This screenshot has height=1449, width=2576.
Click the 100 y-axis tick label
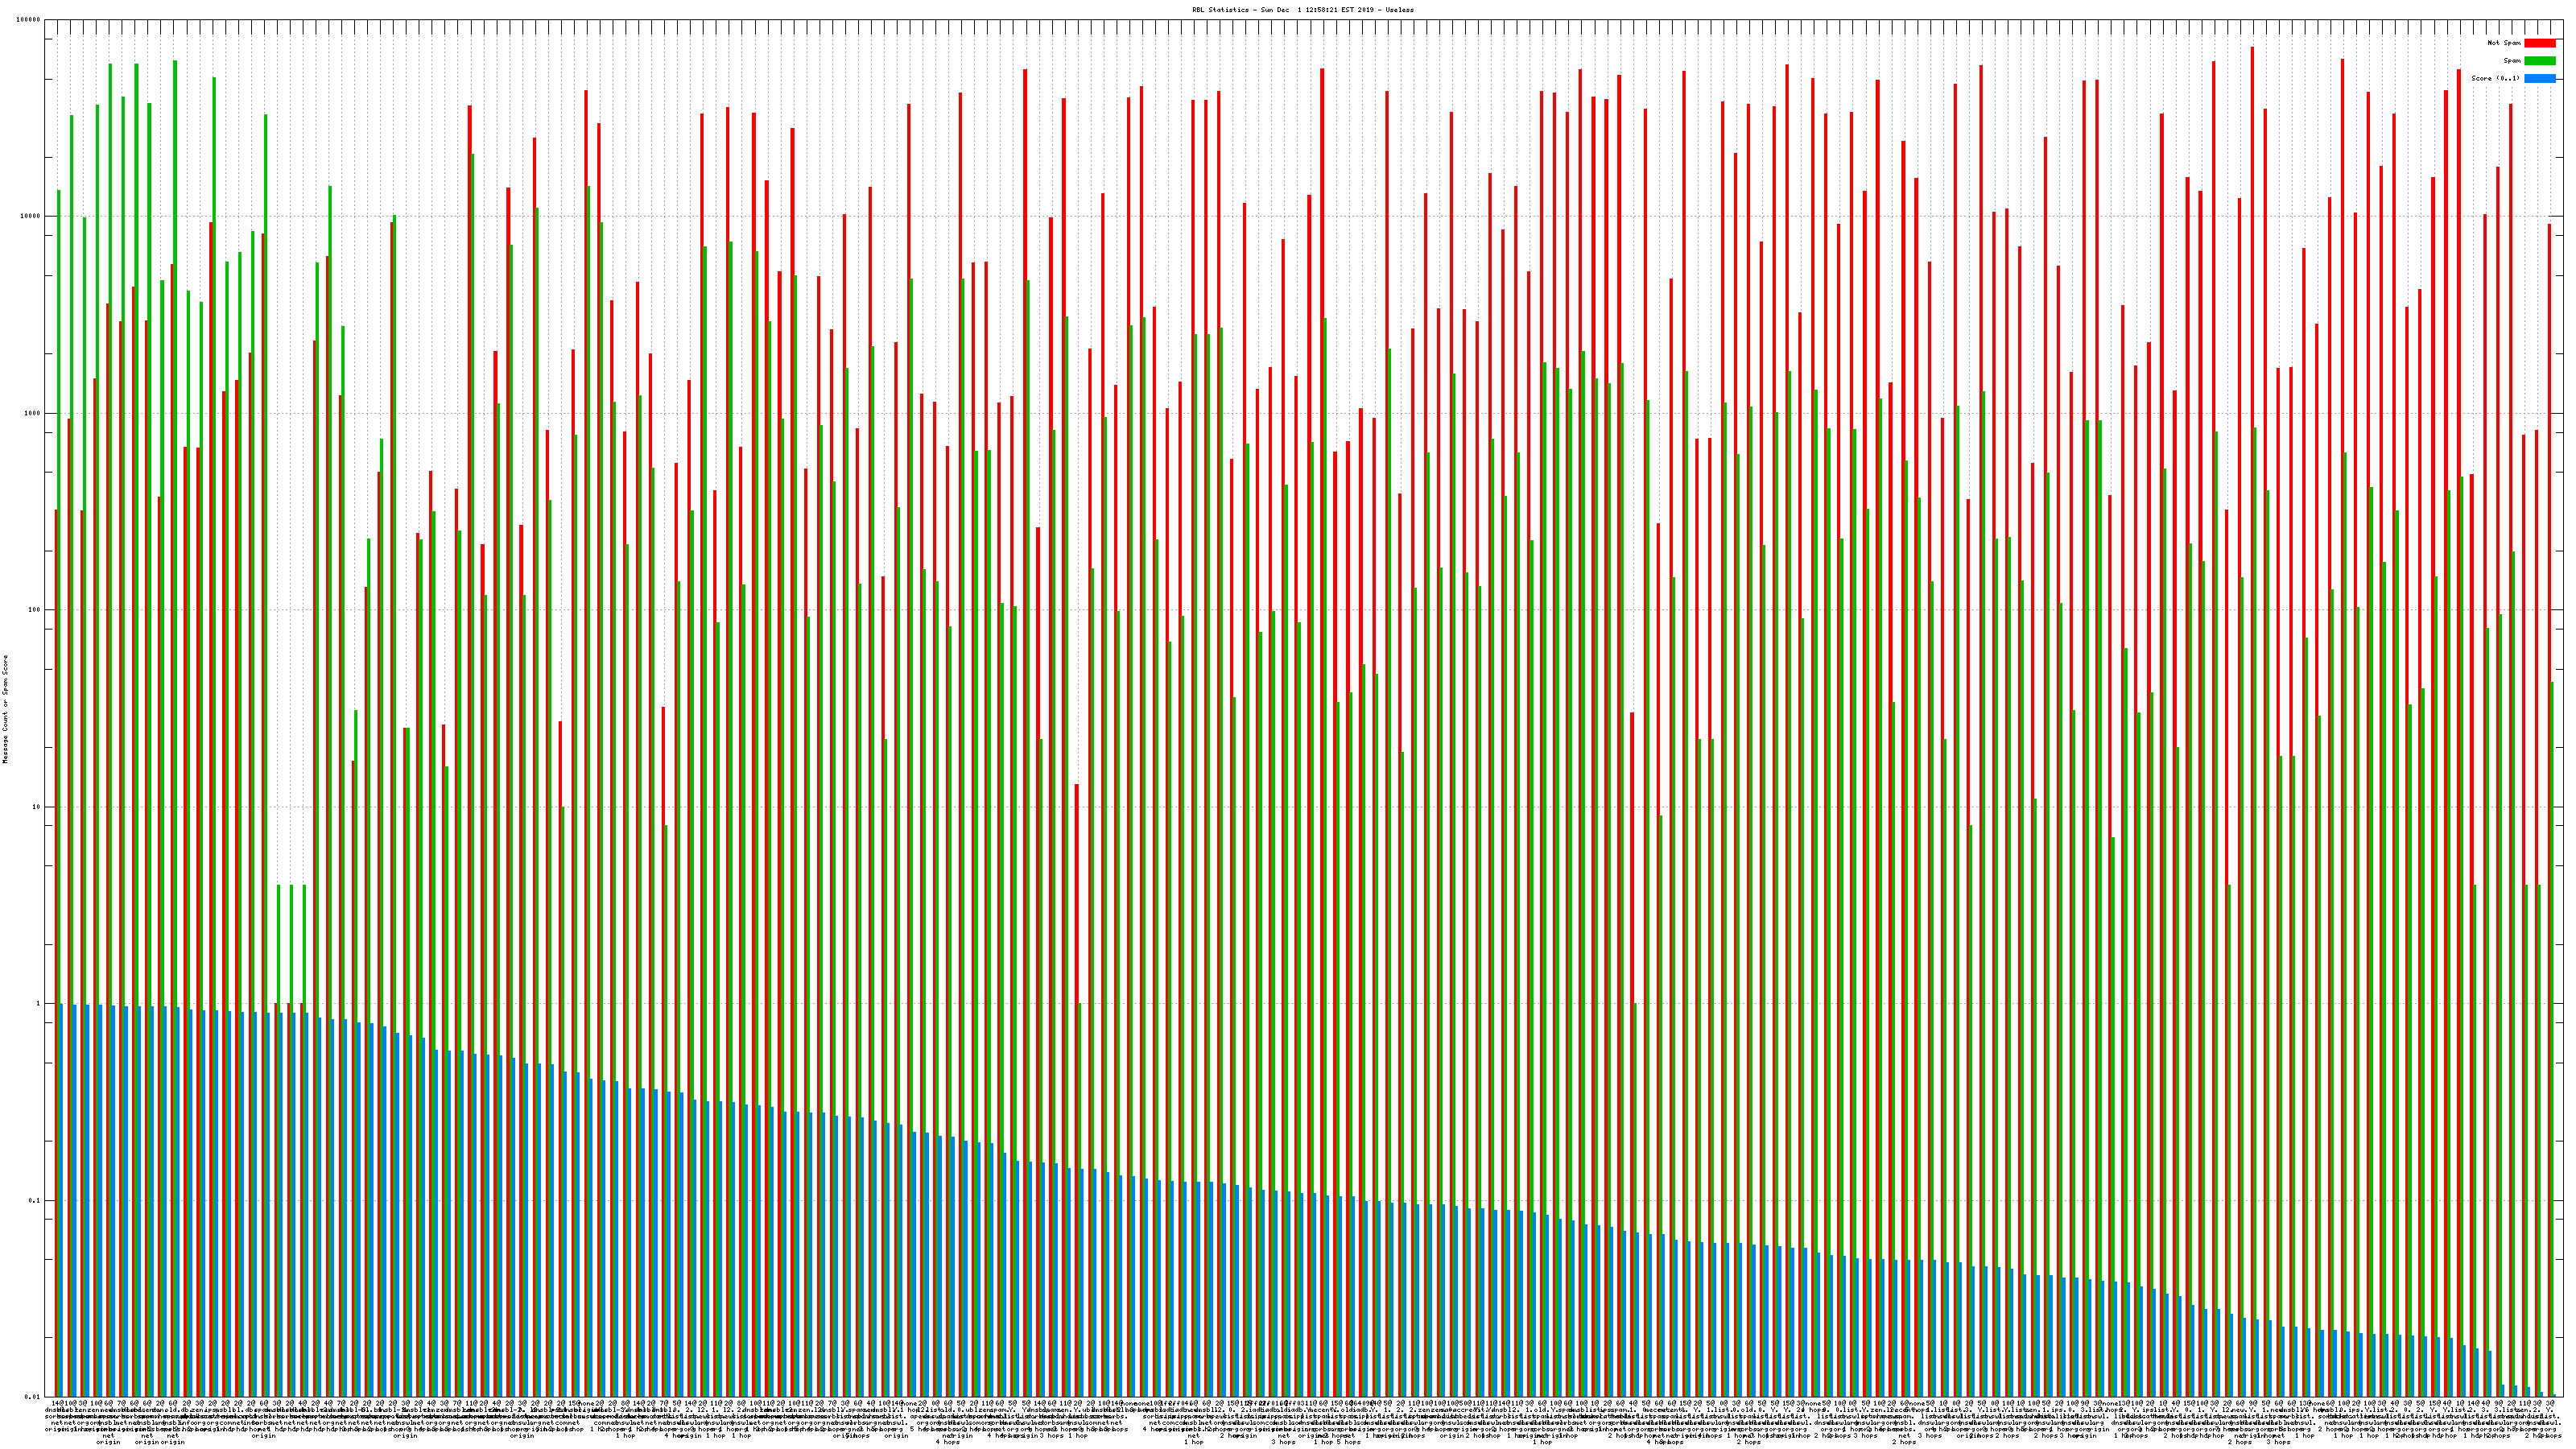pyautogui.click(x=35, y=610)
